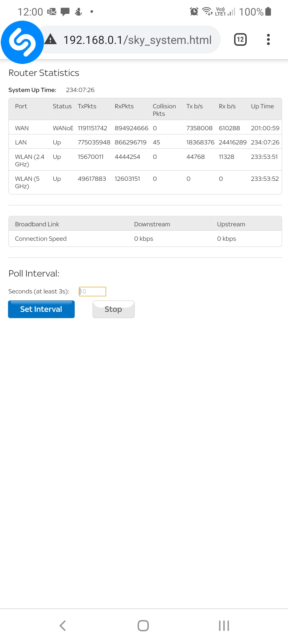Tap the battery indicator in the status bar

pyautogui.click(x=267, y=12)
